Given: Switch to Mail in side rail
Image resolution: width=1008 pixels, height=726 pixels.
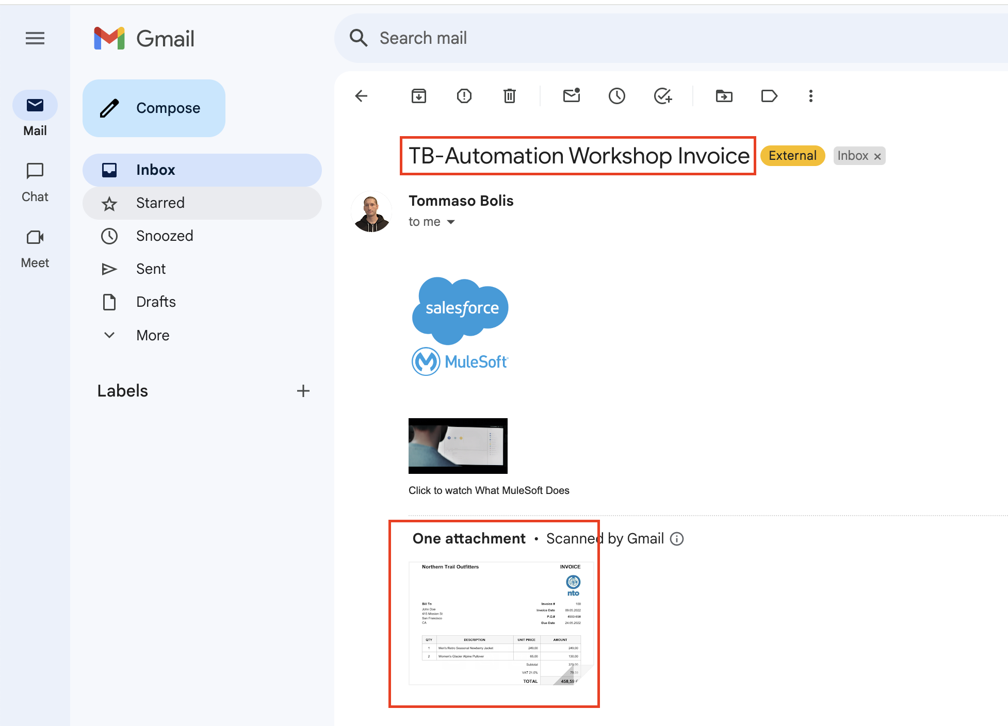Looking at the screenshot, I should (35, 113).
